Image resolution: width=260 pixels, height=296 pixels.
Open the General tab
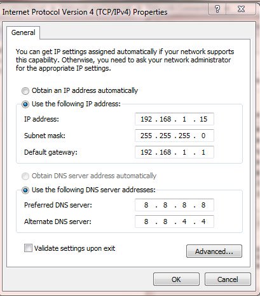point(24,32)
